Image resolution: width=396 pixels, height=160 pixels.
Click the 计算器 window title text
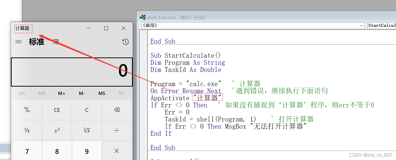click(22, 29)
